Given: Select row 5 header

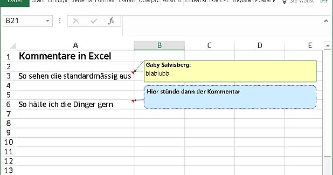Looking at the screenshot, I should pos(8,95).
